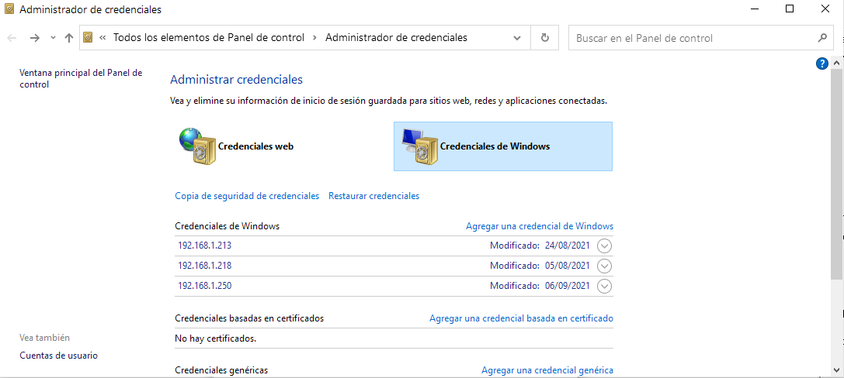The width and height of the screenshot is (844, 378).
Task: Click the title bar Credential Manager icon
Action: (9, 9)
